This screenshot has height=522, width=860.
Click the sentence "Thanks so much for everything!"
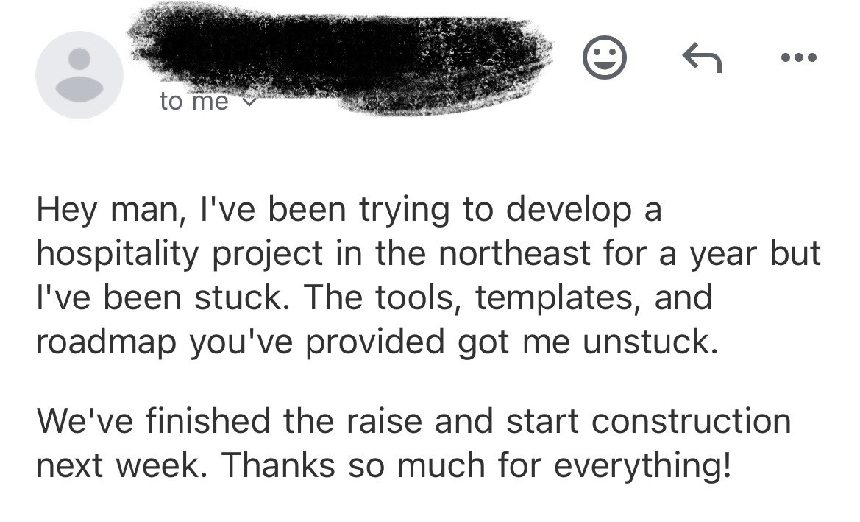(x=476, y=466)
